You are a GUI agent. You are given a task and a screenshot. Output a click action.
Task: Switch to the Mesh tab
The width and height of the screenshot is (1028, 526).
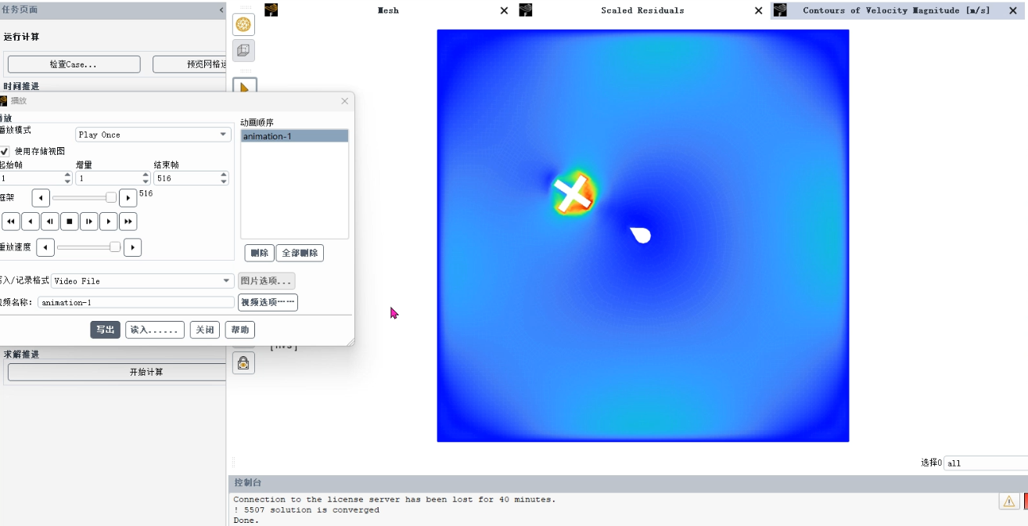pyautogui.click(x=388, y=11)
